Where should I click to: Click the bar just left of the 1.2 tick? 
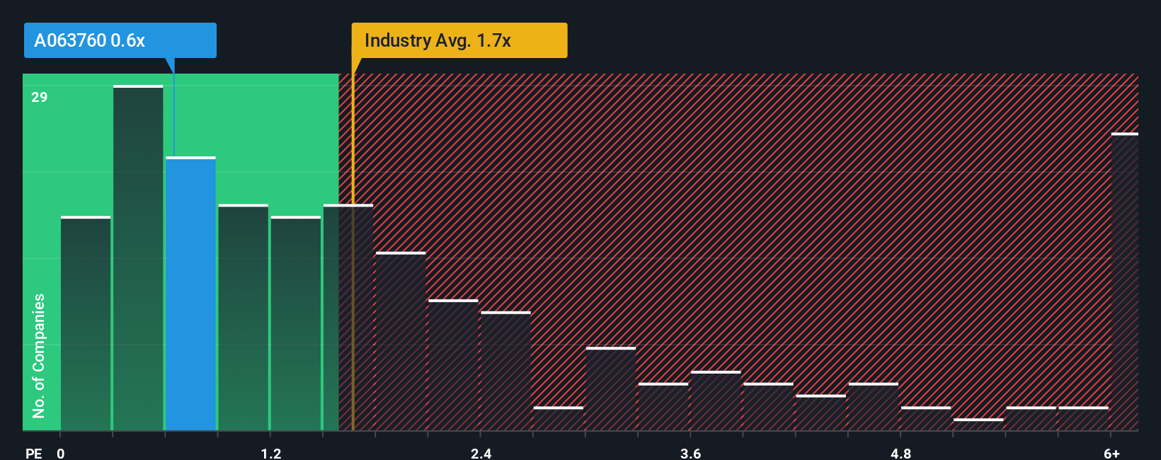[243, 317]
